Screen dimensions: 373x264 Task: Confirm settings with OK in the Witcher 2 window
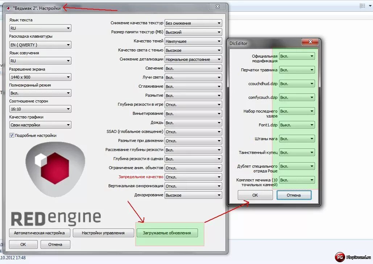pyautogui.click(x=23, y=244)
